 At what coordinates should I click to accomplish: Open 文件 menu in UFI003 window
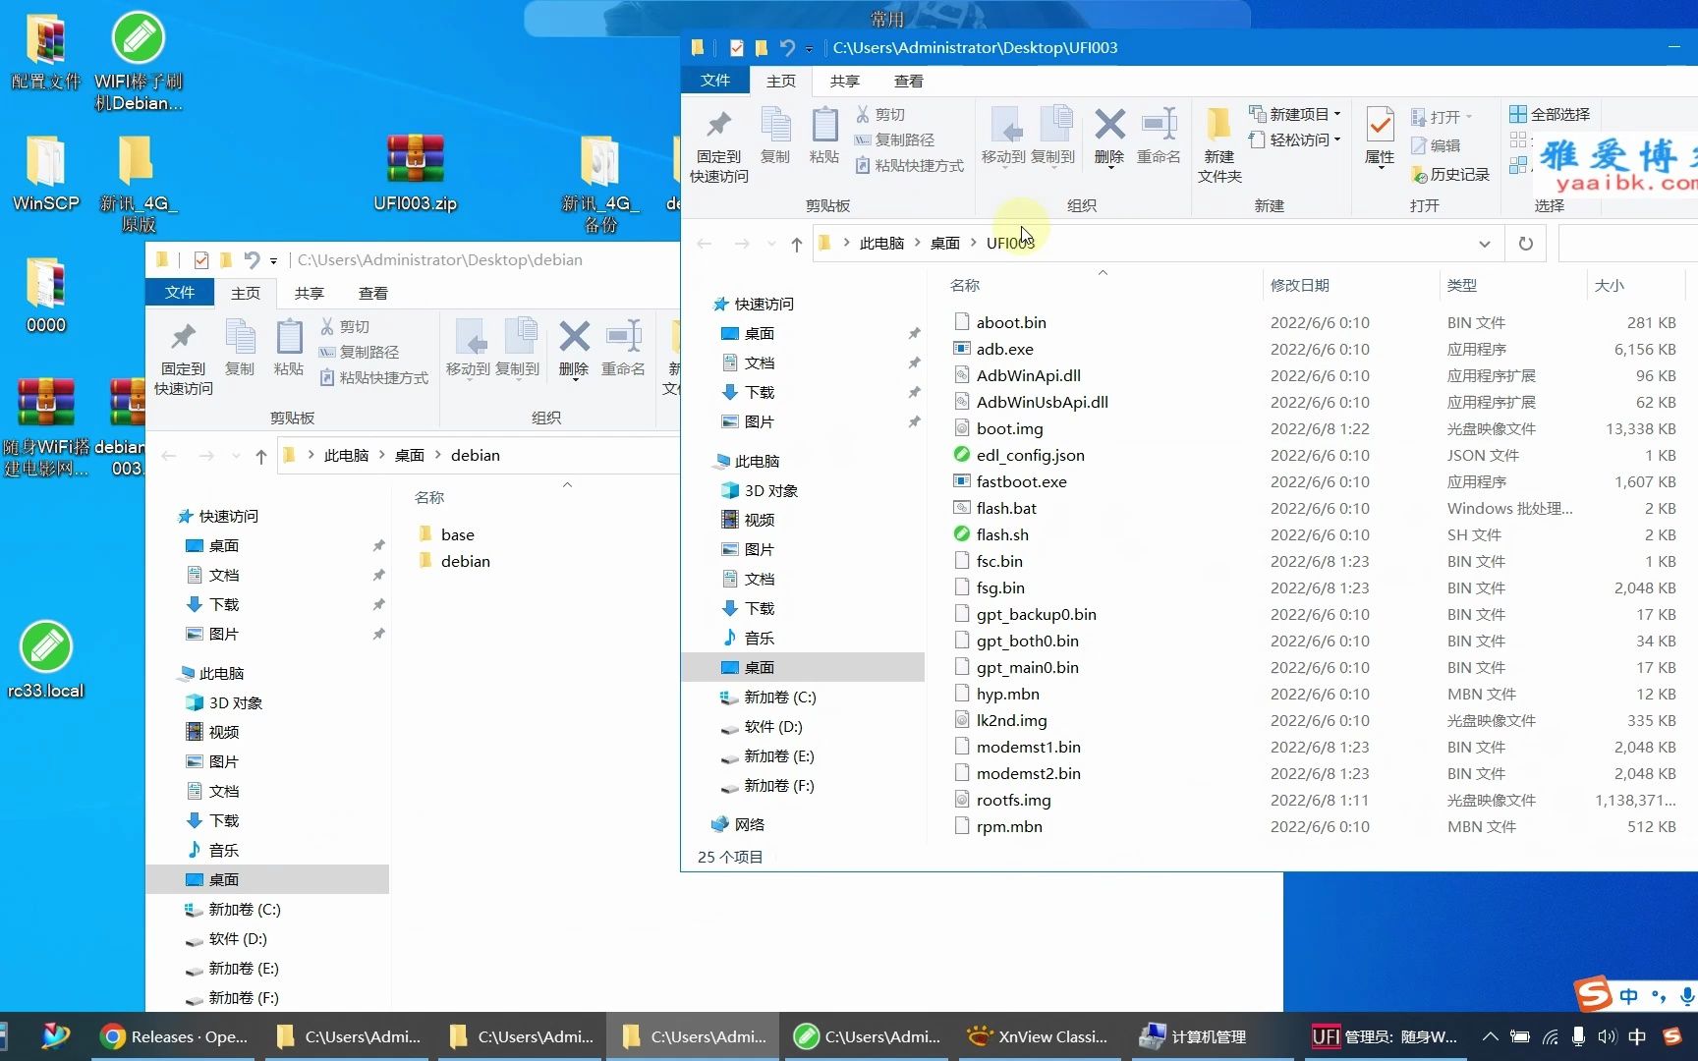(715, 81)
